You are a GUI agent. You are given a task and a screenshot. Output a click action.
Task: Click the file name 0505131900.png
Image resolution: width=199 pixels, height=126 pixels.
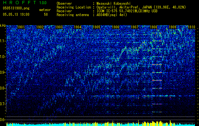16,8
